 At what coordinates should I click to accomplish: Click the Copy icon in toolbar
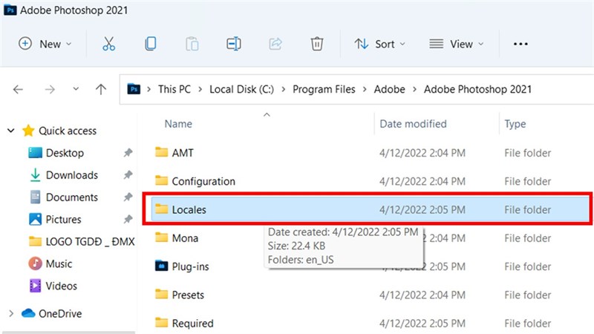[x=151, y=44]
